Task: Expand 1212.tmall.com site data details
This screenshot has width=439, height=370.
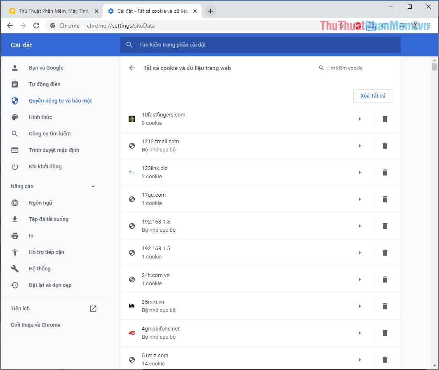Action: pyautogui.click(x=359, y=145)
